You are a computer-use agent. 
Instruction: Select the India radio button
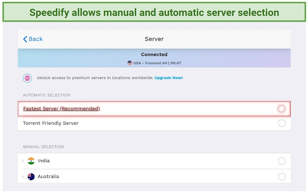[x=282, y=161]
